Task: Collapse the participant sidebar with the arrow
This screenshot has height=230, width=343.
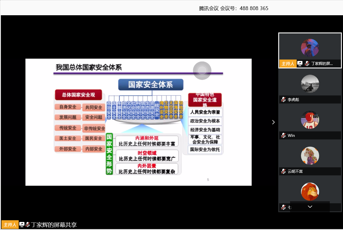Action: [x=273, y=122]
